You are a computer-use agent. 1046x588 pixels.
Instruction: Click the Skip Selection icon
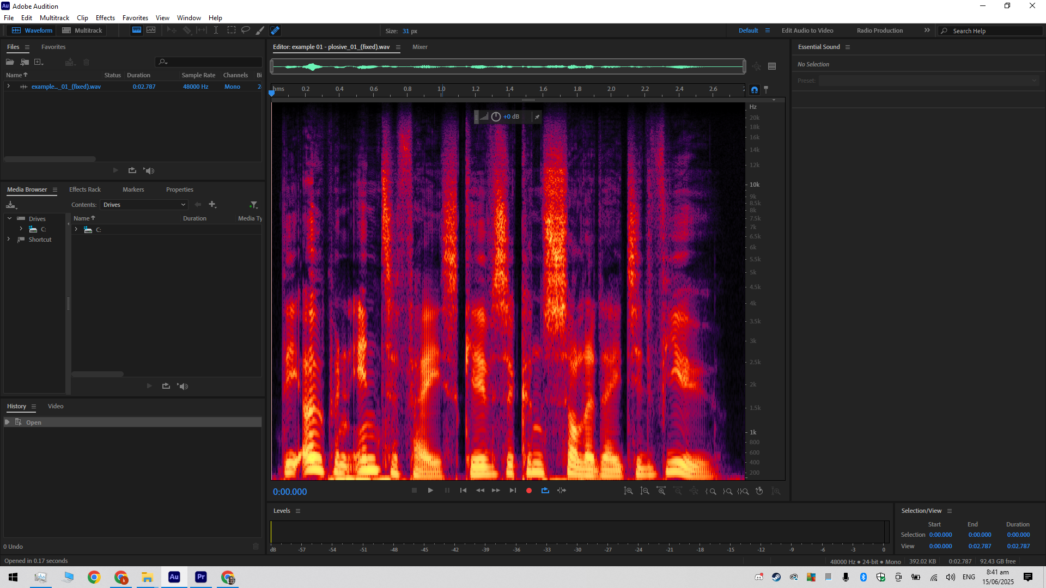click(562, 491)
